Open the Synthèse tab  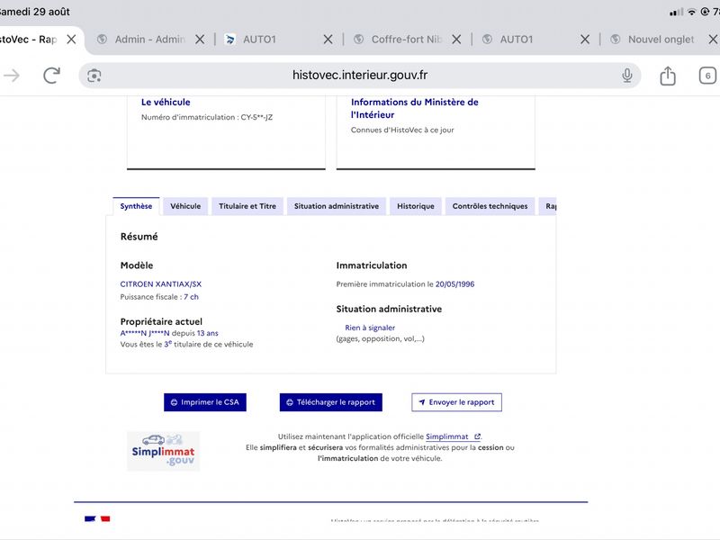136,206
